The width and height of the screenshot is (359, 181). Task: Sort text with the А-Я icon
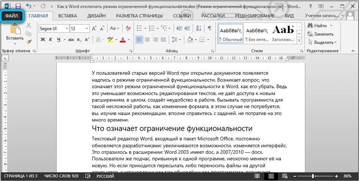click(x=199, y=28)
